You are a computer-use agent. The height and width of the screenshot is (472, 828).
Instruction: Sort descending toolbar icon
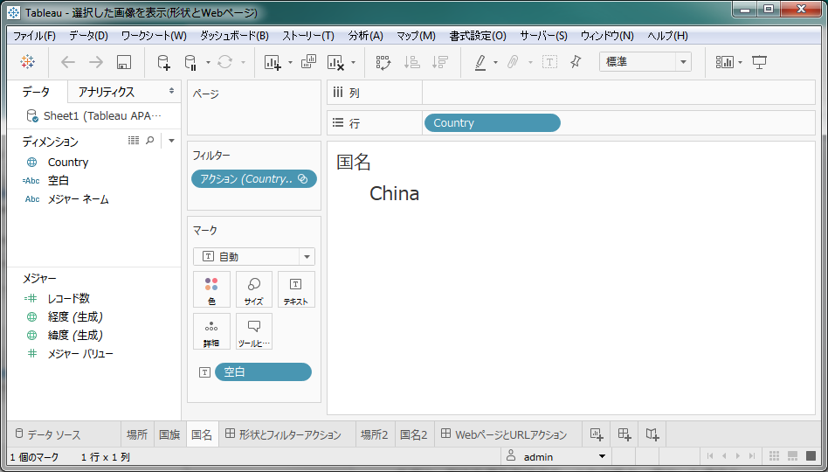click(x=439, y=62)
